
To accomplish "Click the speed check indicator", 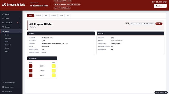I will point(161,92).
